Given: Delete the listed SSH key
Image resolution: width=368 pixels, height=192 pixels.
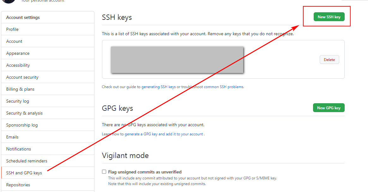Looking at the screenshot, I should (329, 59).
